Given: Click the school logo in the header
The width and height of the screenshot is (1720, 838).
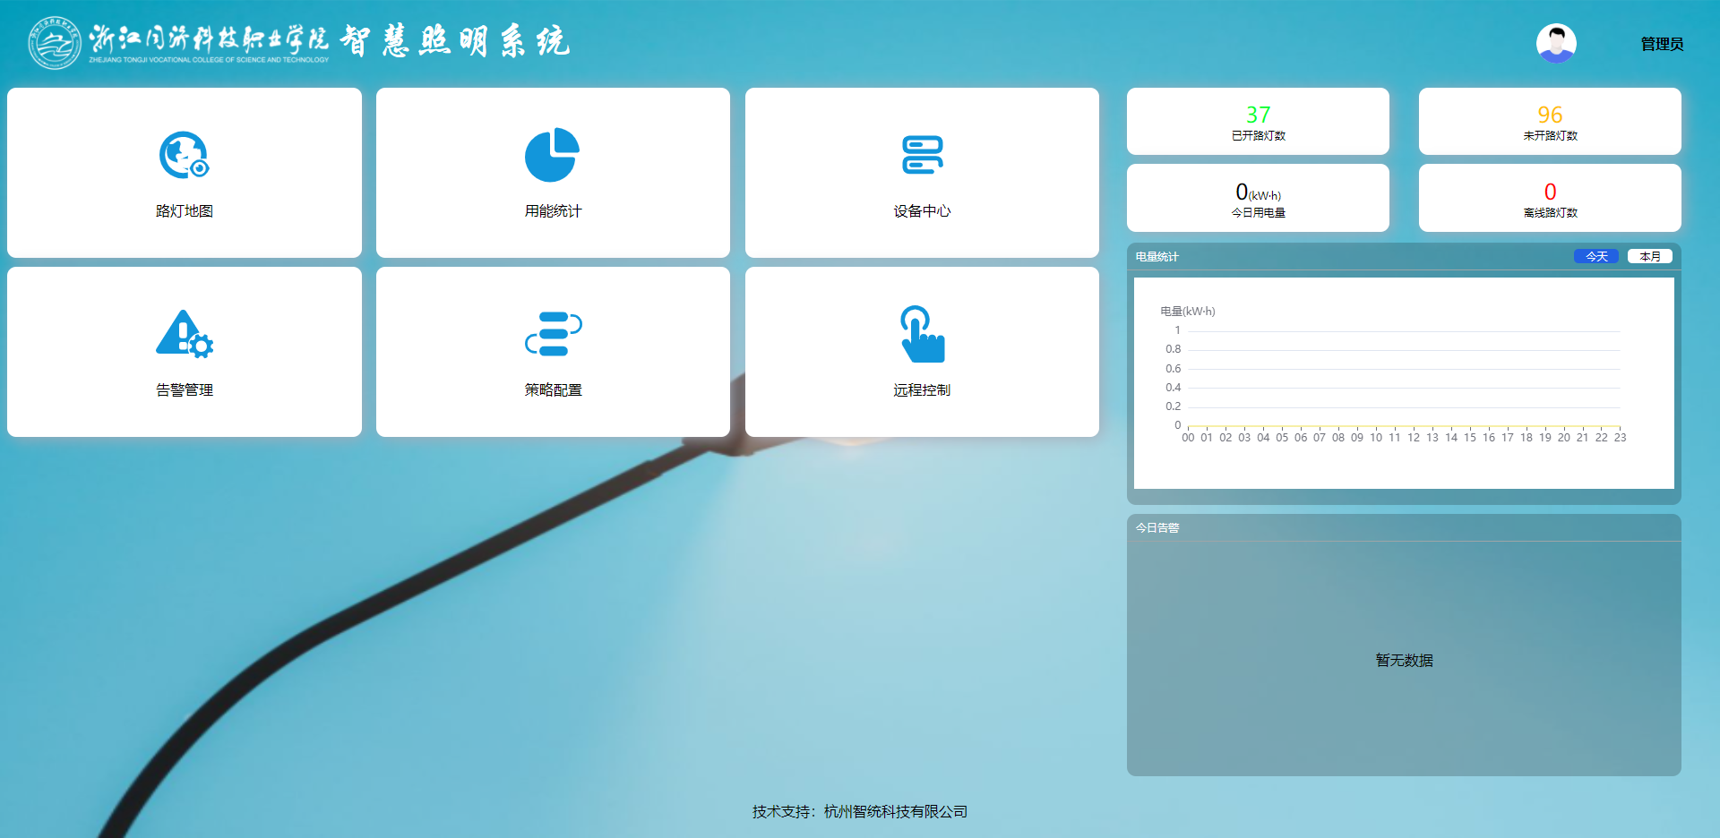Looking at the screenshot, I should [x=54, y=41].
